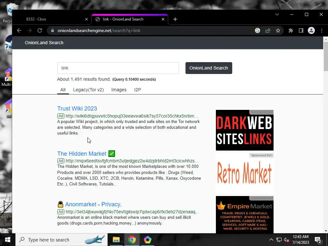Close the 8332 - Cbox tab
Screen dimensions: 328x246
[x=86, y=19]
